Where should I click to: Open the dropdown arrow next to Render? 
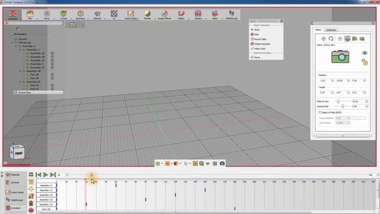155,18
